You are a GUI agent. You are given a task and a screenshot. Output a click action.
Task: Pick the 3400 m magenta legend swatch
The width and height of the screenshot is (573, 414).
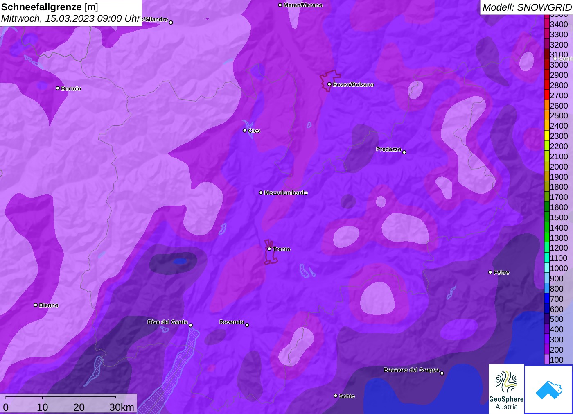coord(547,24)
